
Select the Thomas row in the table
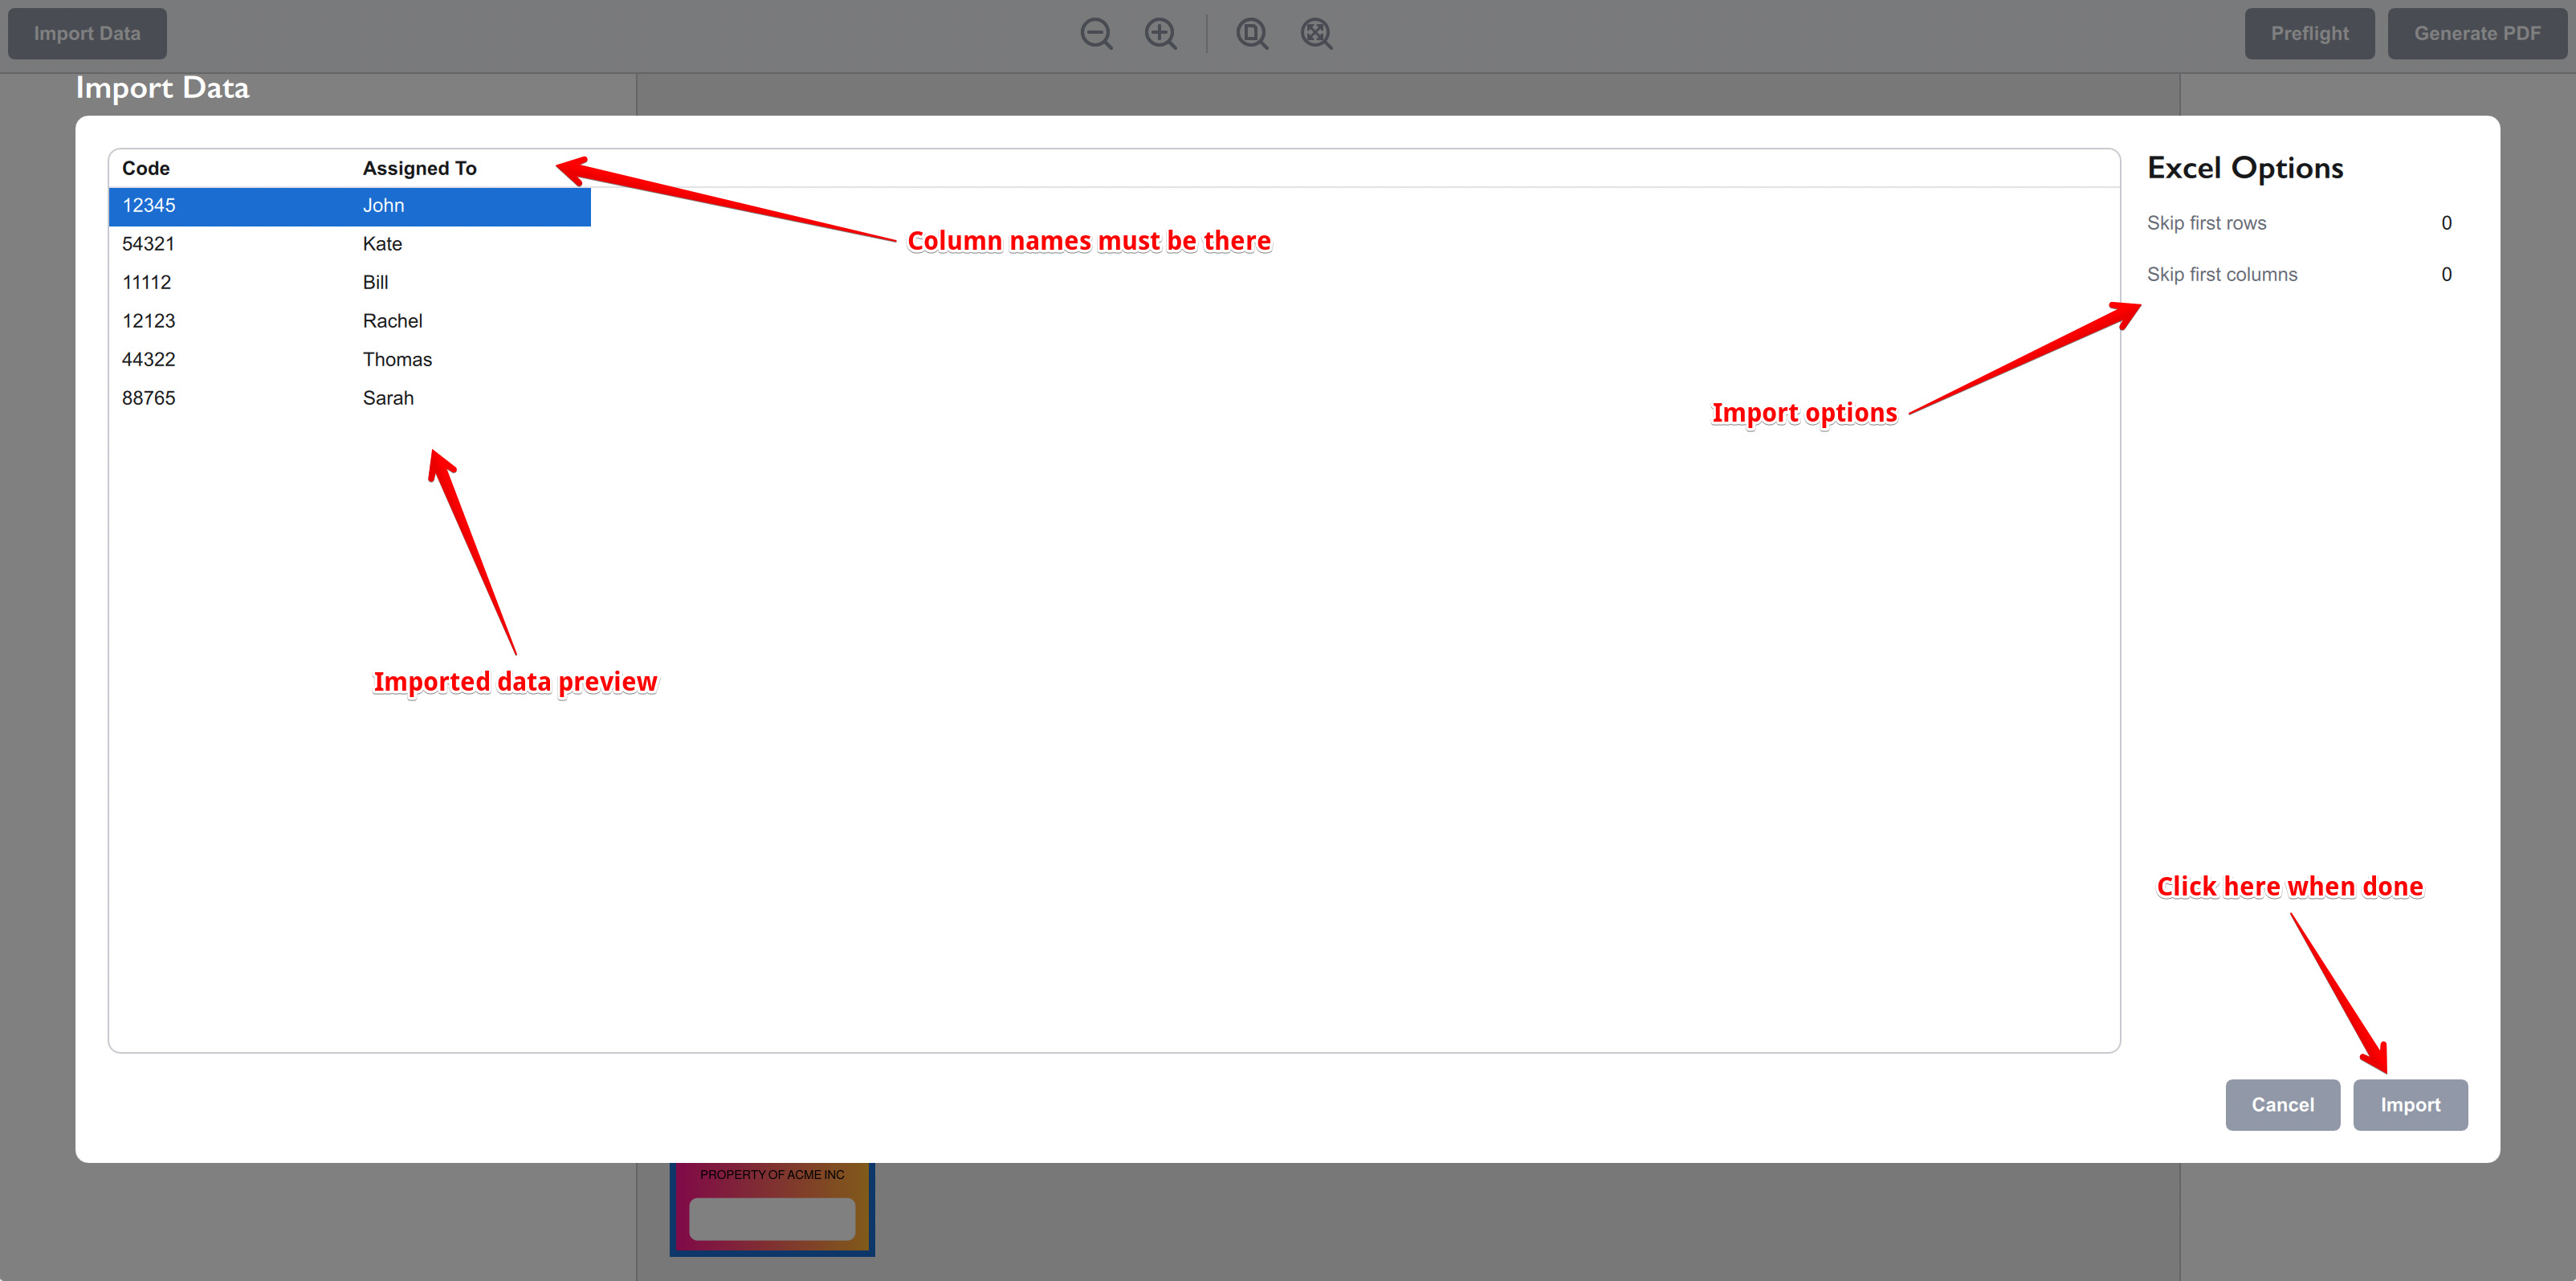pos(349,360)
